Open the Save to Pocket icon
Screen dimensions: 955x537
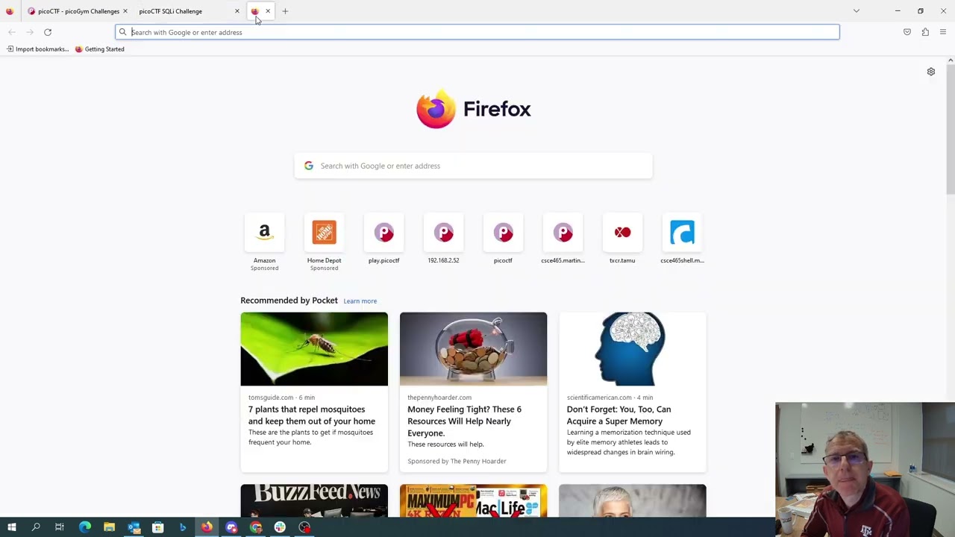pyautogui.click(x=907, y=32)
